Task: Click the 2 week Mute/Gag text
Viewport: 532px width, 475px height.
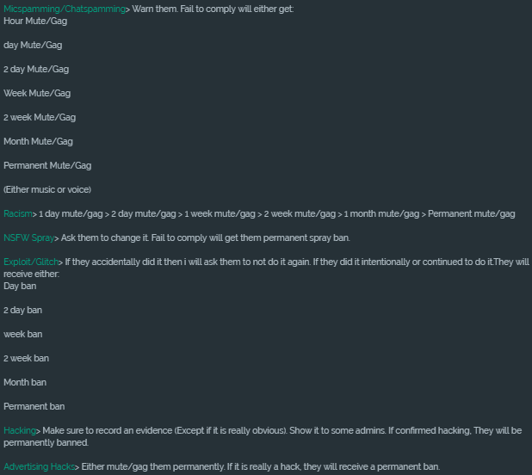Action: tap(40, 117)
